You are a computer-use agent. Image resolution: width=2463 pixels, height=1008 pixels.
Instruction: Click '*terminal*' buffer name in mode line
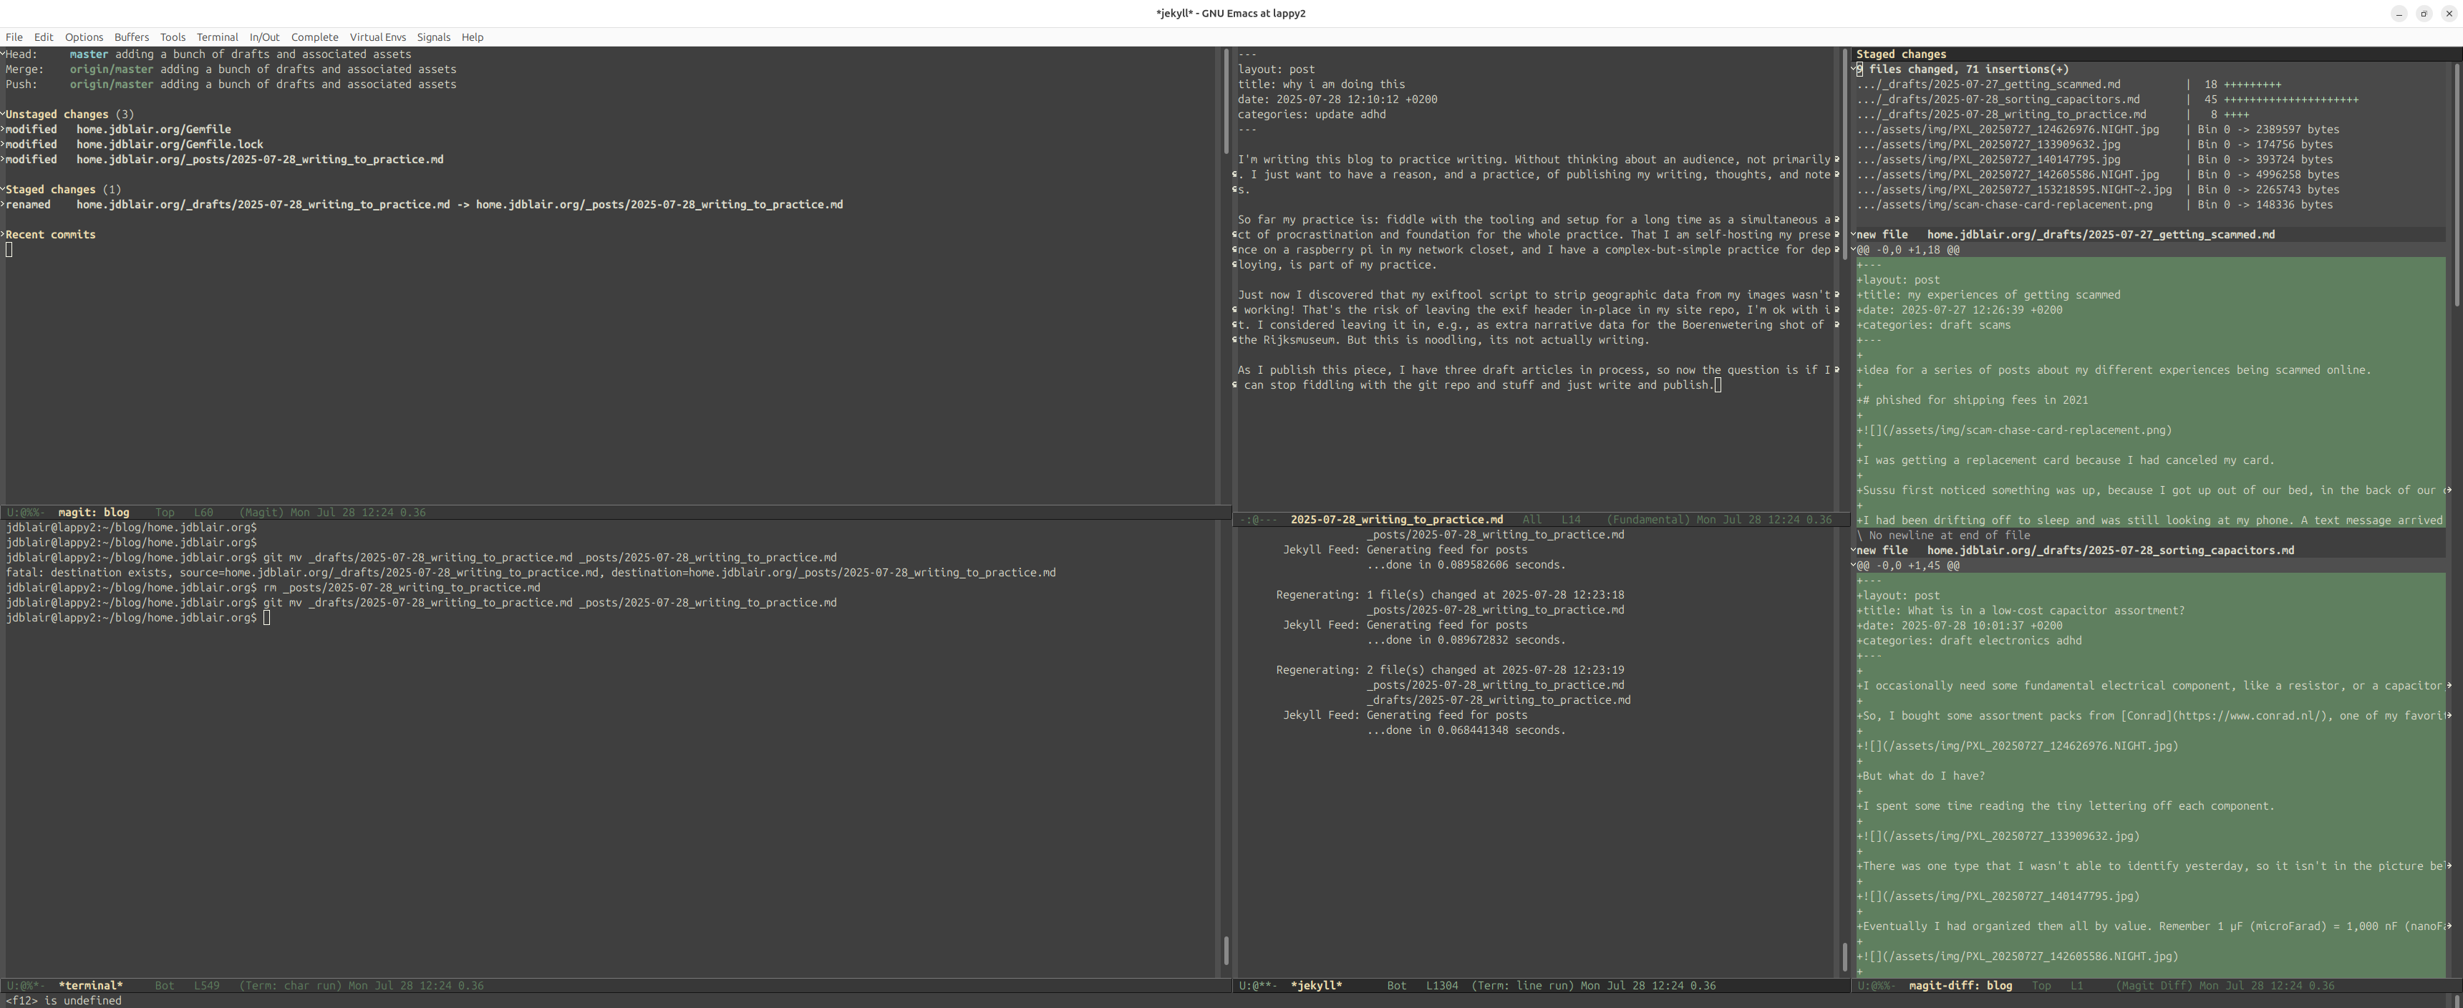(91, 985)
